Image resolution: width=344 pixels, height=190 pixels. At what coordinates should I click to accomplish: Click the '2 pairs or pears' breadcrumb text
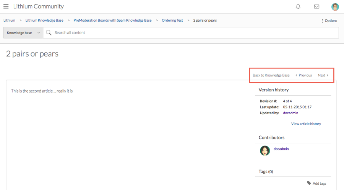[x=205, y=20]
